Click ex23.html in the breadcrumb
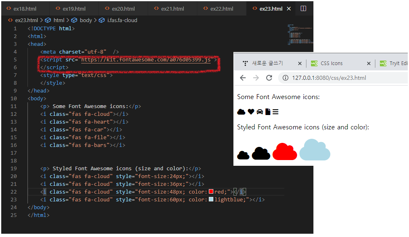Viewport: 409px width, 237px height. coord(26,20)
